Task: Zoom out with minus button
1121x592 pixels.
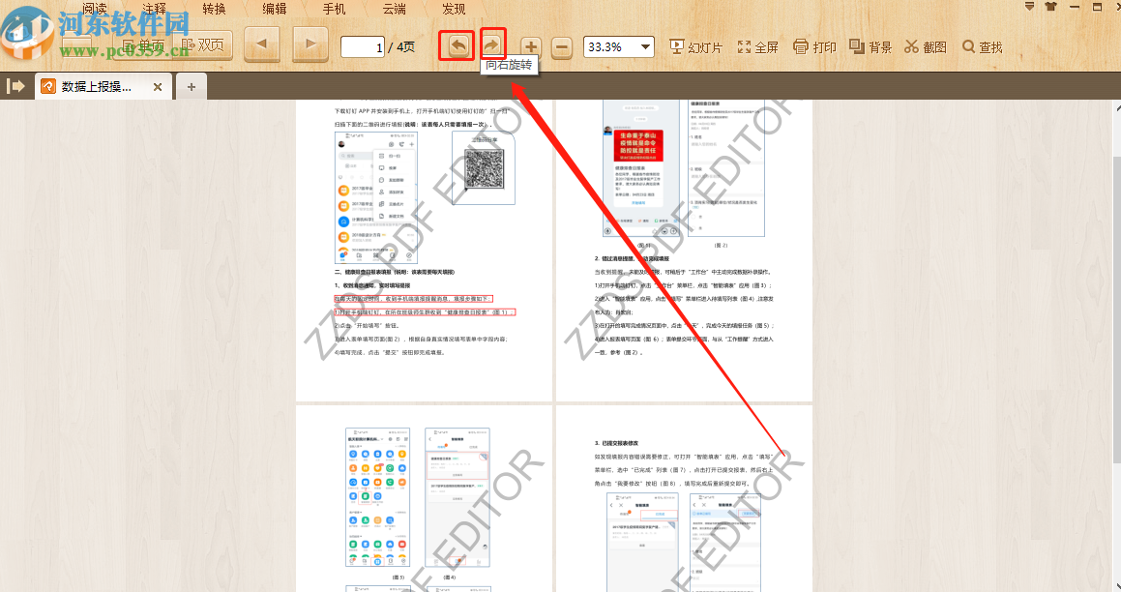Action: pyautogui.click(x=562, y=48)
